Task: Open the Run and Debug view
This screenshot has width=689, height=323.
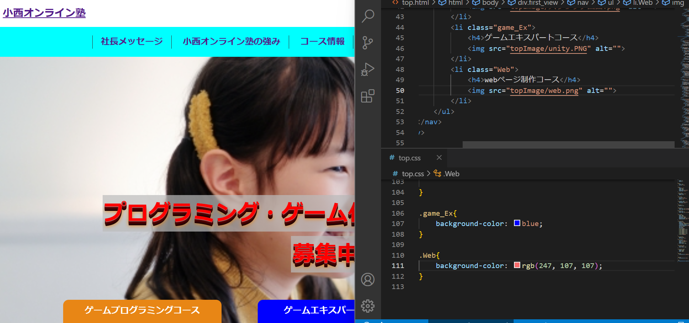Action: click(368, 69)
